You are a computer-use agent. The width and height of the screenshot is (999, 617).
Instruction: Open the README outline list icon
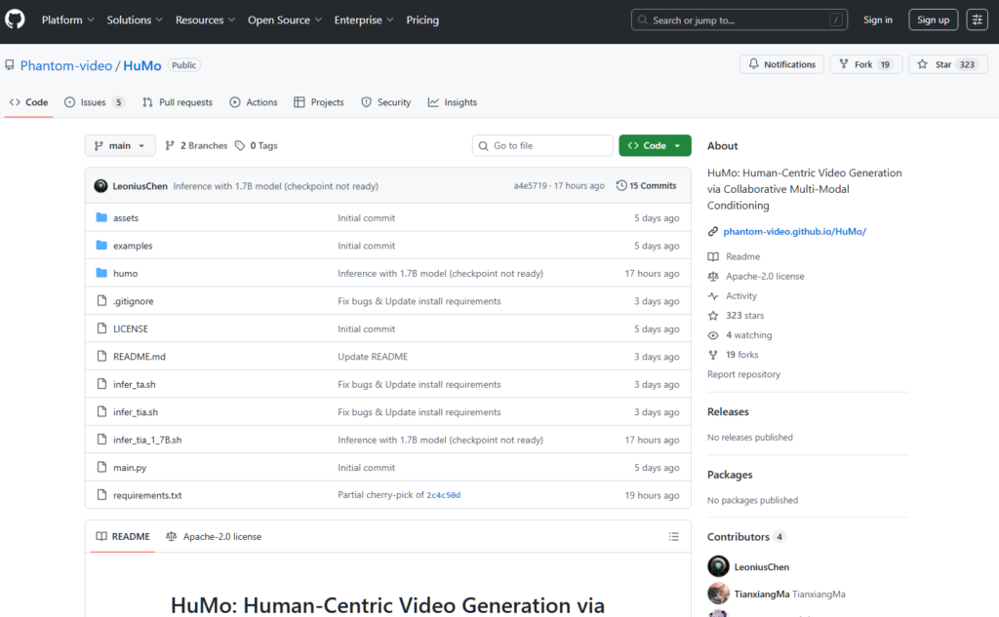(x=673, y=537)
